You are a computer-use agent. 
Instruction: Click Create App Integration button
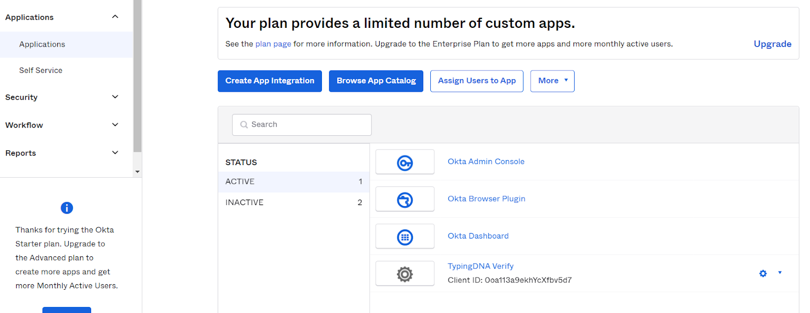coord(269,81)
